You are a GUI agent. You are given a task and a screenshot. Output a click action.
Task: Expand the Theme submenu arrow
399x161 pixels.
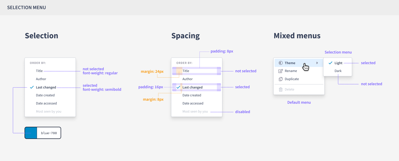coord(317,63)
